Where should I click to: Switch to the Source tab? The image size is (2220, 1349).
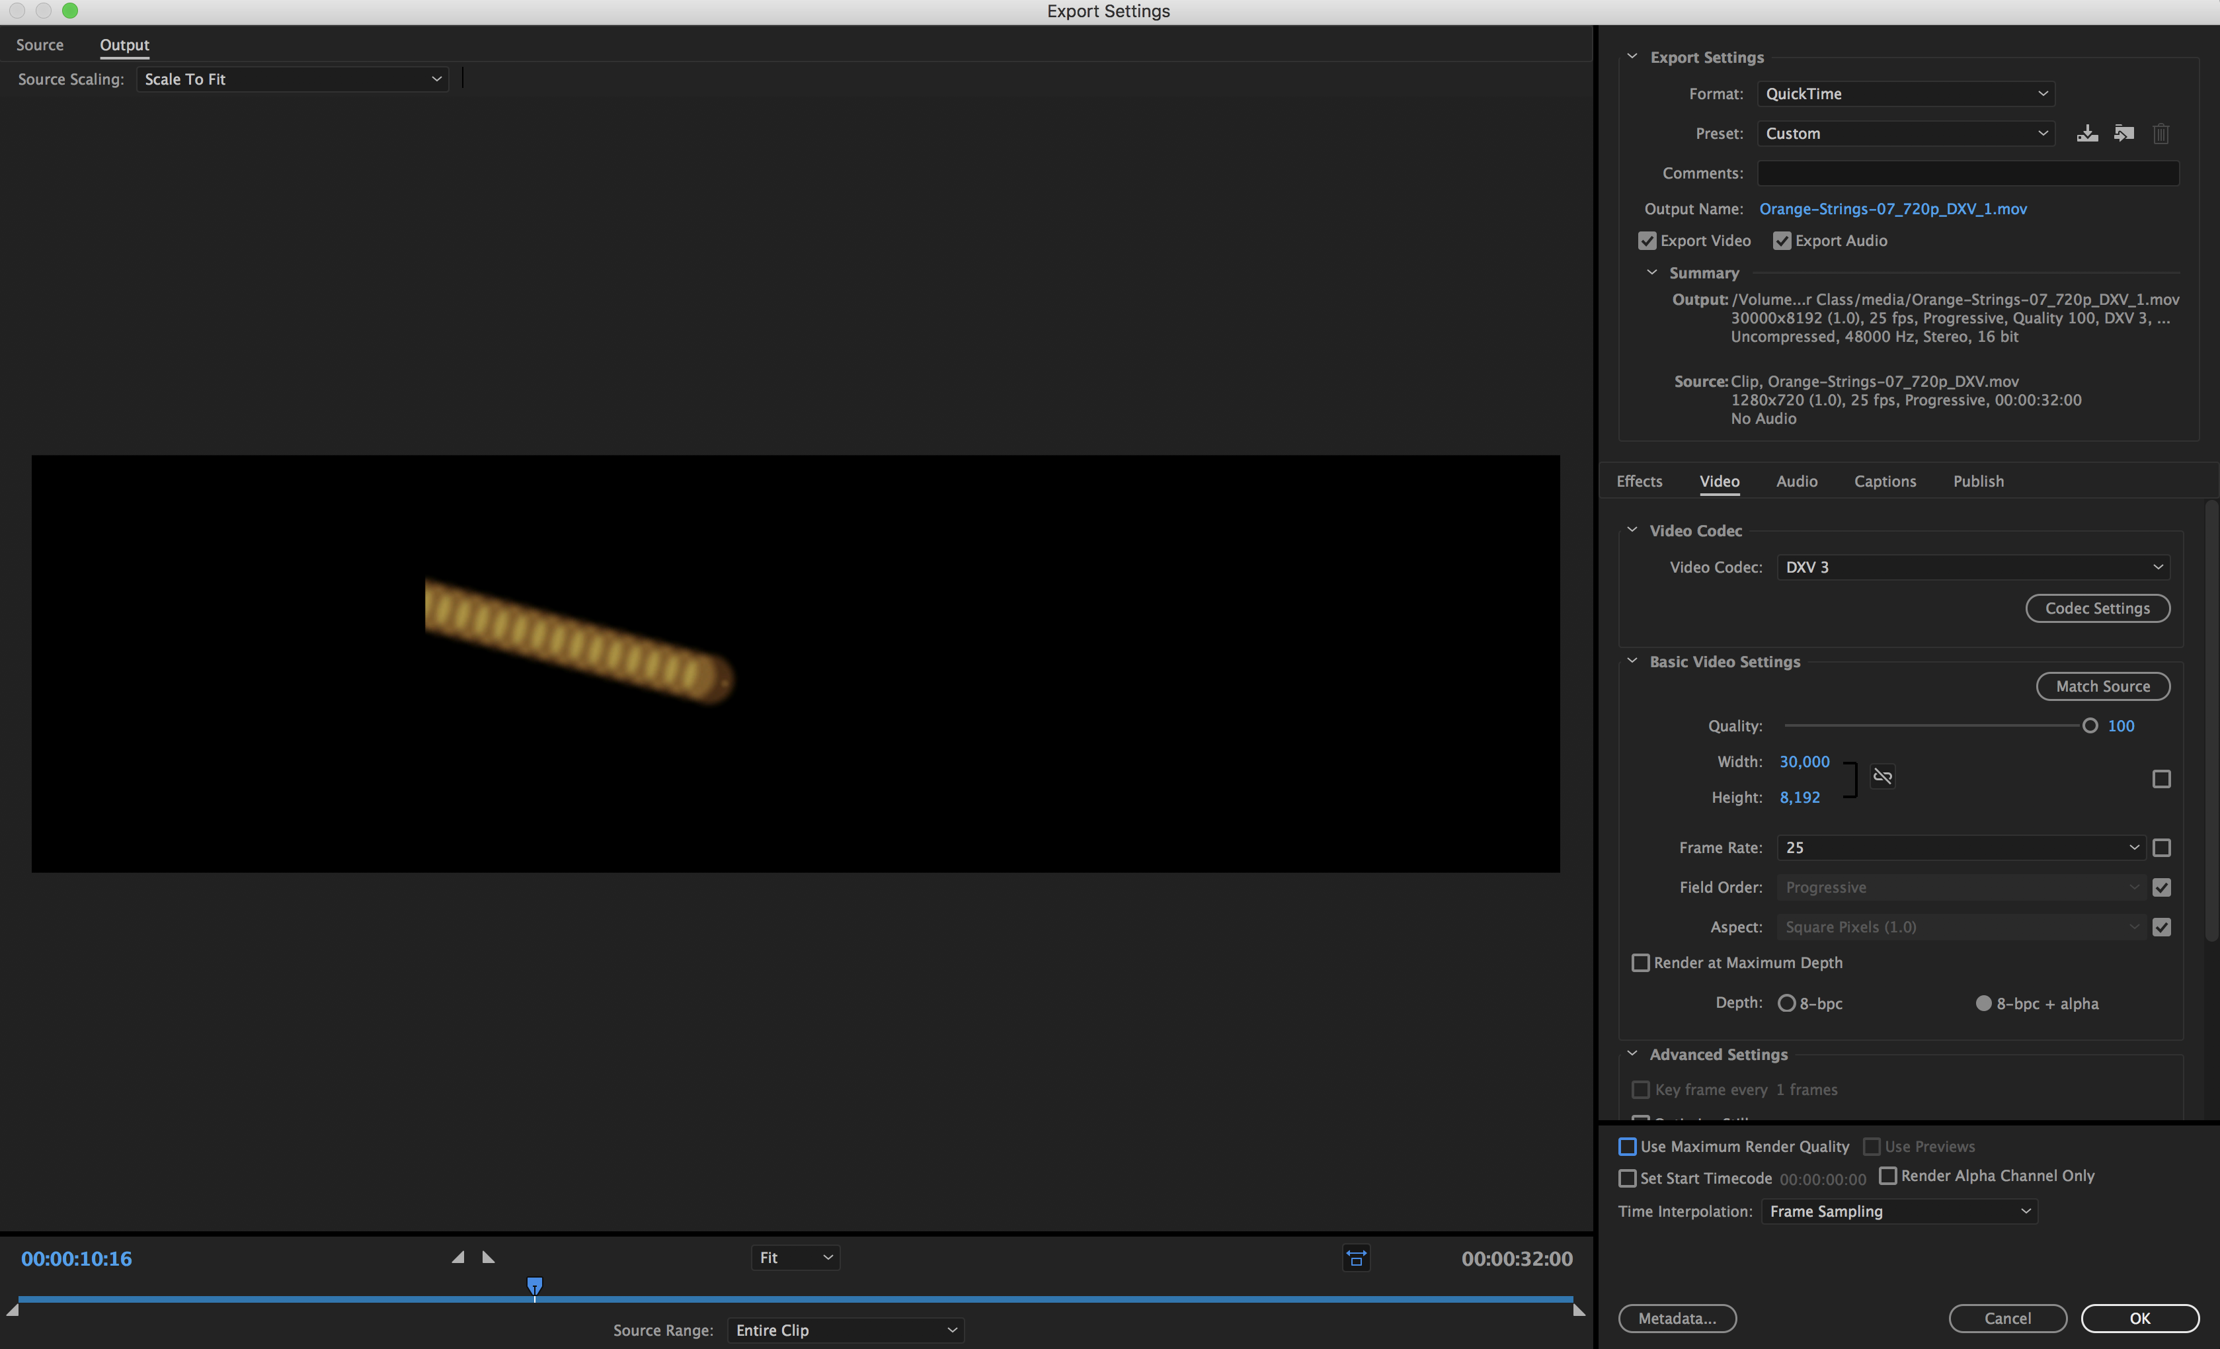40,45
